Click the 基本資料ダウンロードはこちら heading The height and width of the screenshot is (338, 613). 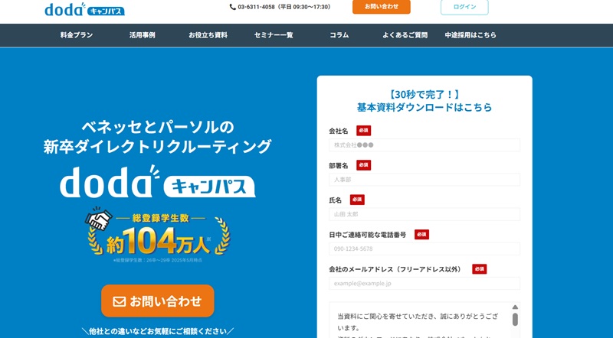coord(425,107)
